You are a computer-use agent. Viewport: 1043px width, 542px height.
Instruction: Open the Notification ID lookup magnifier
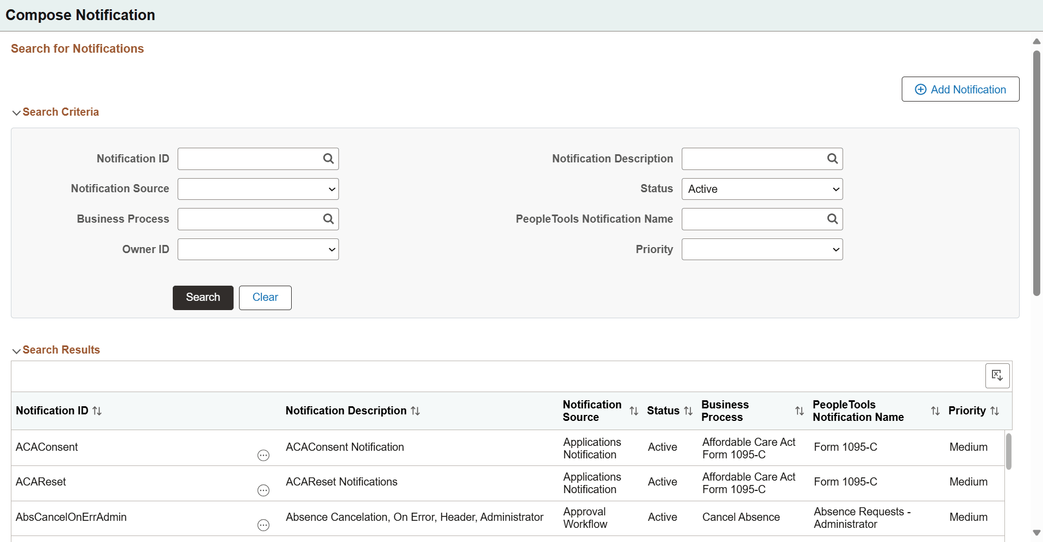pos(328,159)
